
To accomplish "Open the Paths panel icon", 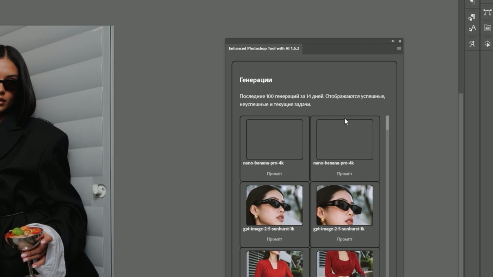I will [487, 12].
